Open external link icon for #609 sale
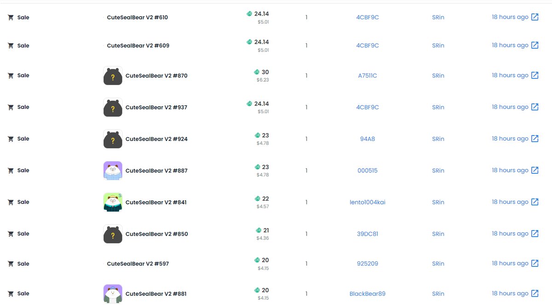Screen dimensions: 552x305 click(x=535, y=45)
